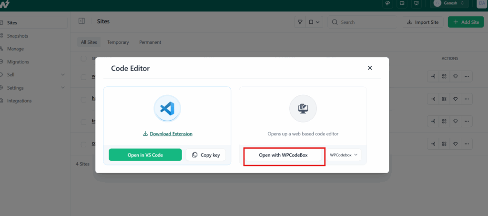
Task: Open the three-dots menu in fourth site row
Action: click(x=467, y=144)
